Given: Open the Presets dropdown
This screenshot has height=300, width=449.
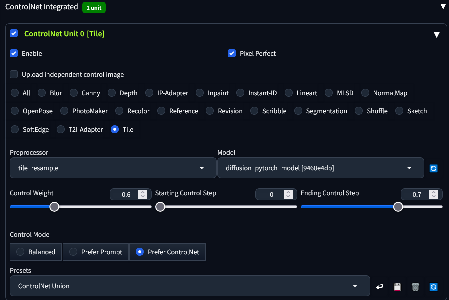Looking at the screenshot, I should (190, 286).
